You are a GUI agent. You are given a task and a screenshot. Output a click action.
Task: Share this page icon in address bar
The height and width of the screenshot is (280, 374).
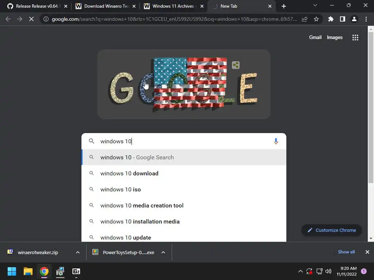[x=305, y=19]
